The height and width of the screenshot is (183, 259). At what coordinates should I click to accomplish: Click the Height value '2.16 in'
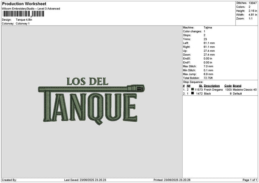[x=253, y=11]
